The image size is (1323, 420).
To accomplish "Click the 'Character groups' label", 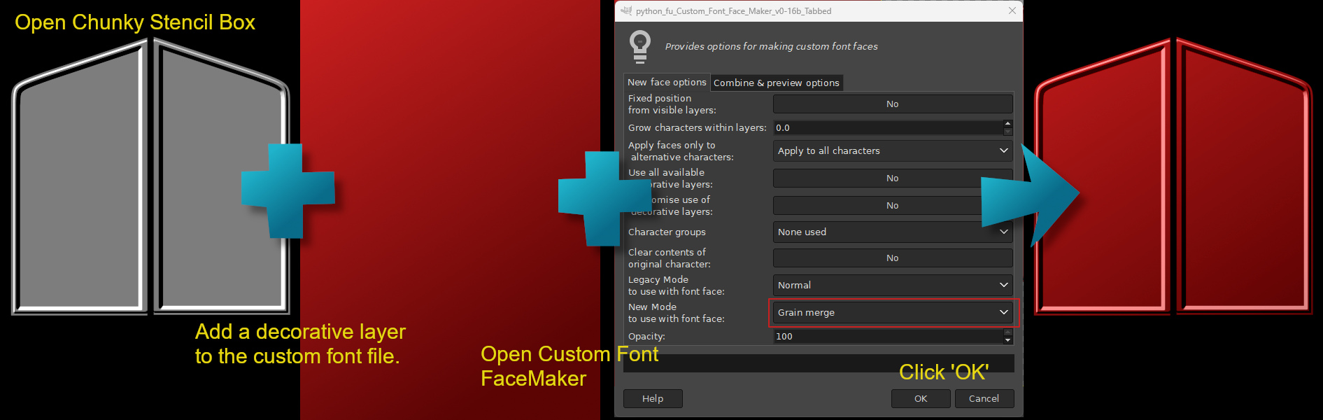I will 667,232.
